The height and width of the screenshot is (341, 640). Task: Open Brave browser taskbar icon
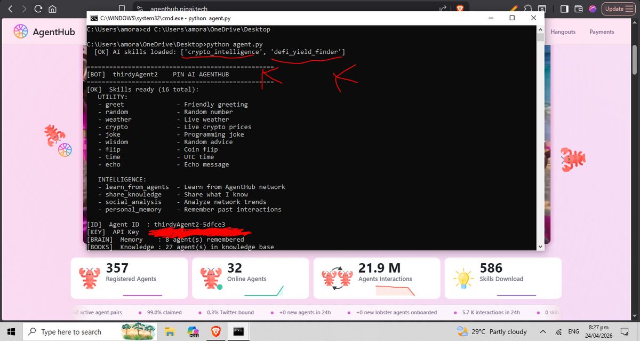[x=217, y=331]
